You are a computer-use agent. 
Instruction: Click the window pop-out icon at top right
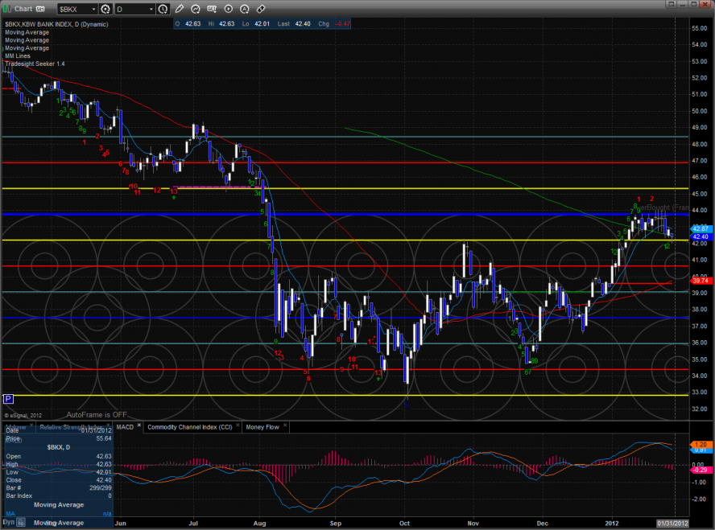coord(671,4)
